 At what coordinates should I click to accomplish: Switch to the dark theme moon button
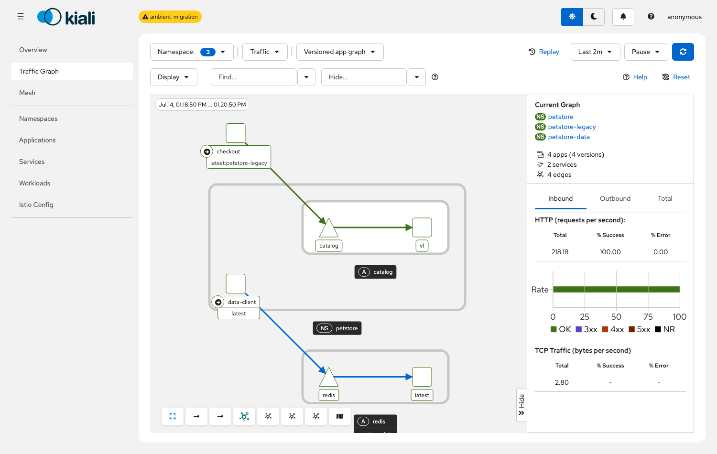click(594, 17)
